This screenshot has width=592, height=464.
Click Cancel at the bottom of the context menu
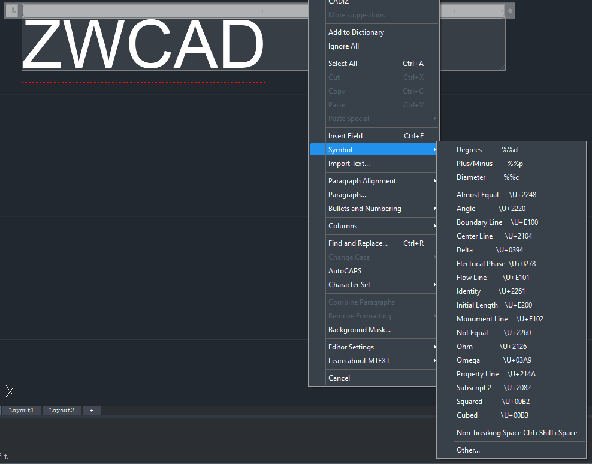[374, 378]
